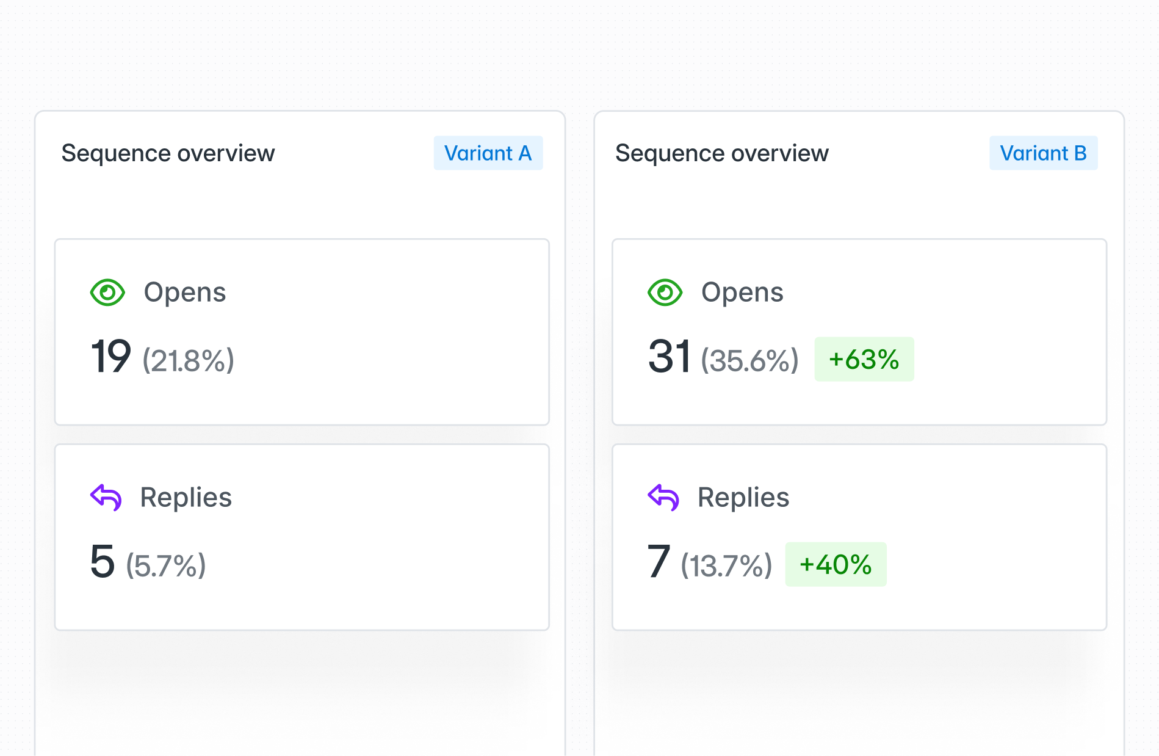Click the green eye Opens icon in Variant A
Image resolution: width=1159 pixels, height=756 pixels.
(x=107, y=293)
